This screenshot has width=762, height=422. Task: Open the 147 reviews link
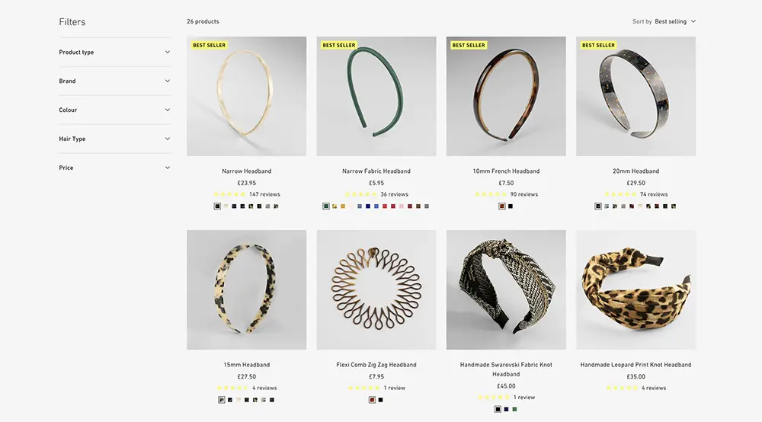(264, 194)
